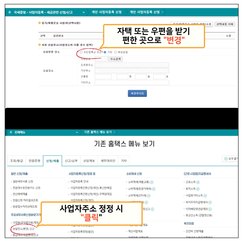Open 사업자등록간편신청(개인)-통신판매업 link

click(91, 188)
